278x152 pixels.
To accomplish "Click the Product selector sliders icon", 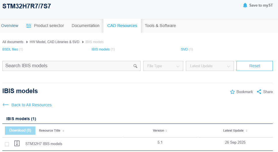I will tap(29, 26).
